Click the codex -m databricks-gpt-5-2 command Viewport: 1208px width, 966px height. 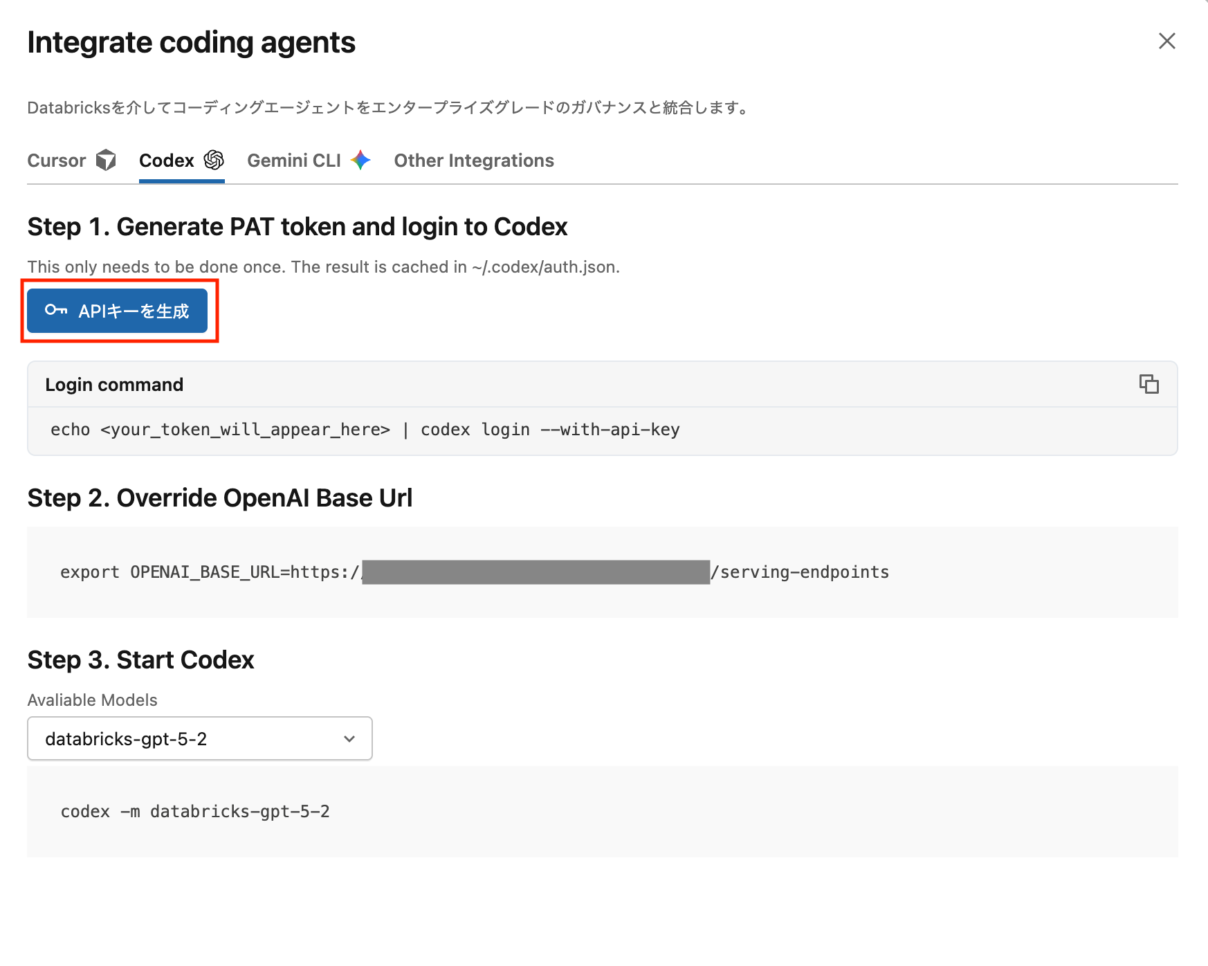click(x=195, y=811)
